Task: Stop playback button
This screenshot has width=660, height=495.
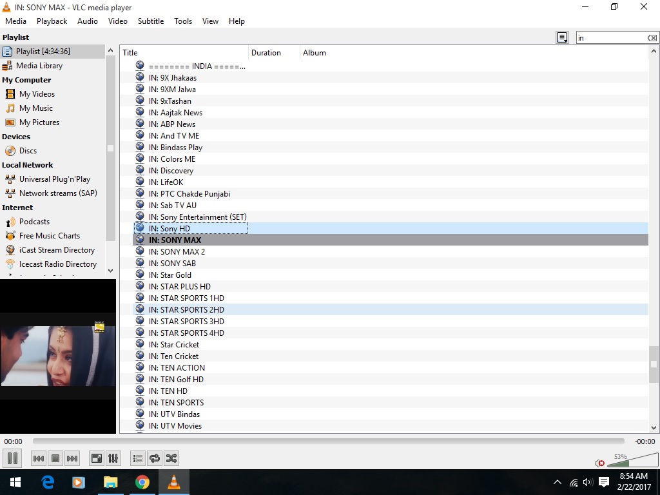Action: (55, 458)
